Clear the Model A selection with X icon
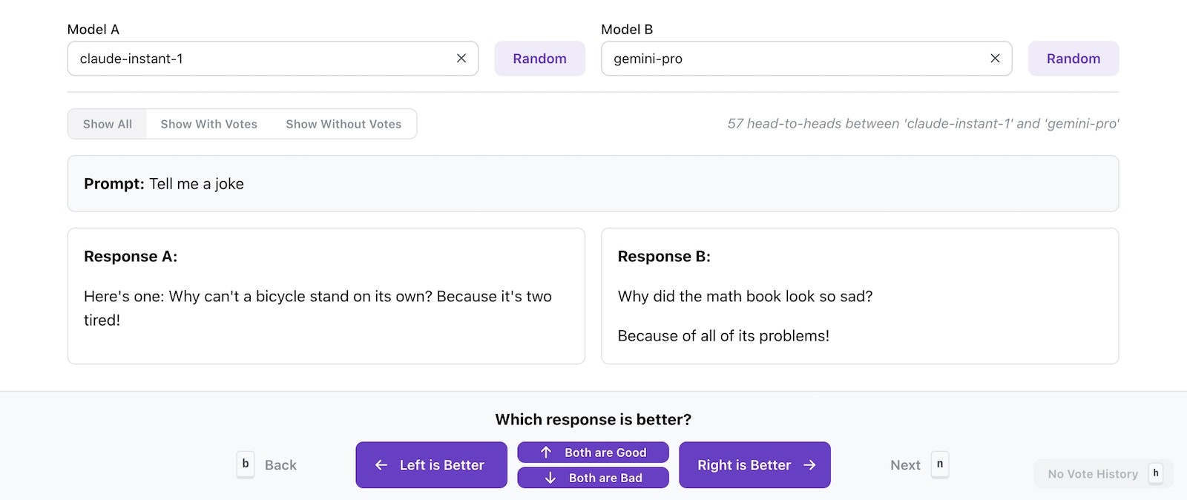1187x500 pixels. pos(461,59)
